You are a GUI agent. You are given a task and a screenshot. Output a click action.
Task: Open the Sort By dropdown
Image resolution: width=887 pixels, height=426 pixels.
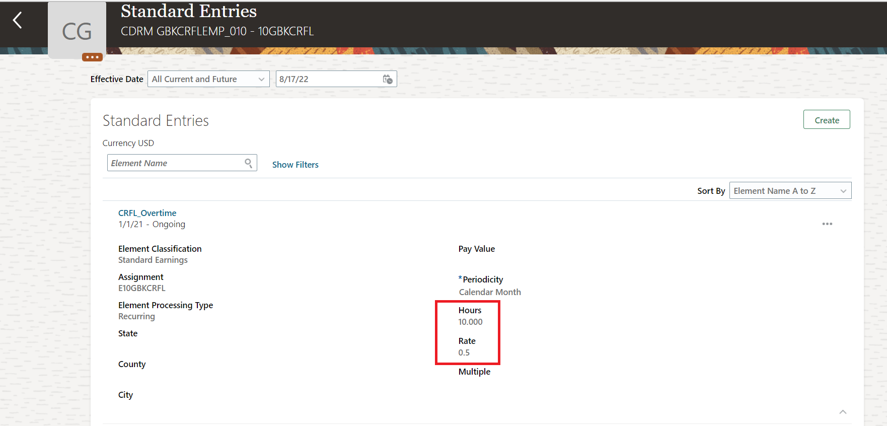pyautogui.click(x=790, y=191)
